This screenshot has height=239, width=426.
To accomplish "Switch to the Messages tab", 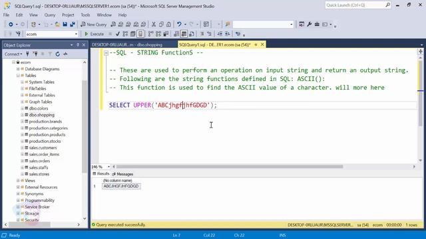I will (x=122, y=174).
